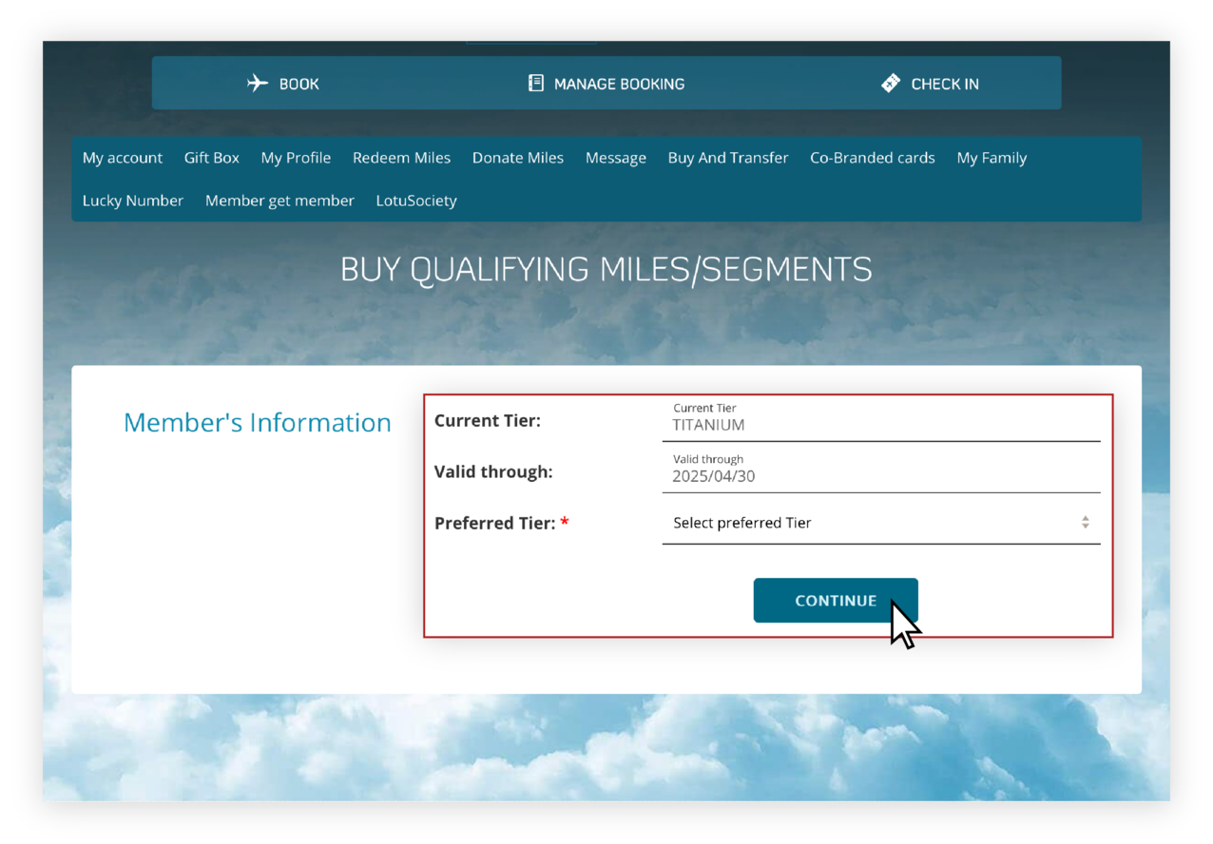1213x844 pixels.
Task: Click the Valid through field showing 2025/04/30
Action: coord(880,470)
